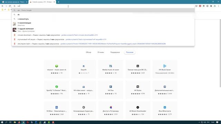Screen dimensions: 221x124
Task: Open the Chrome three-dot menu
Action: (219, 6)
